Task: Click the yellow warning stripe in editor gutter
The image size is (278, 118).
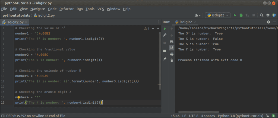Action: [159, 85]
